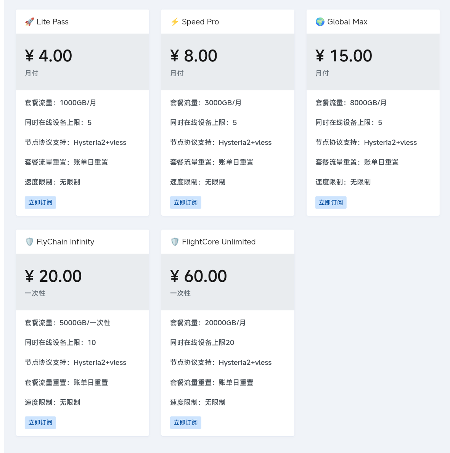Click 月付 under the ¥ 15.00 price
The width and height of the screenshot is (450, 453).
tap(322, 73)
